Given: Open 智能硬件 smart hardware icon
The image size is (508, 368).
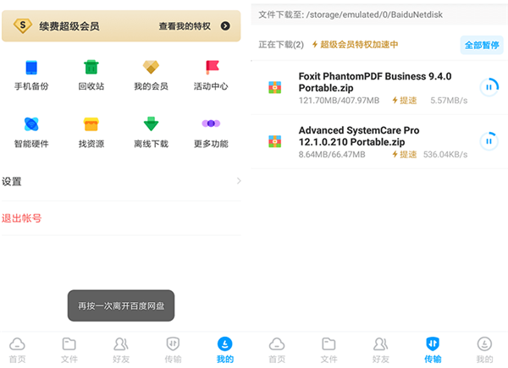Looking at the screenshot, I should click(x=31, y=124).
